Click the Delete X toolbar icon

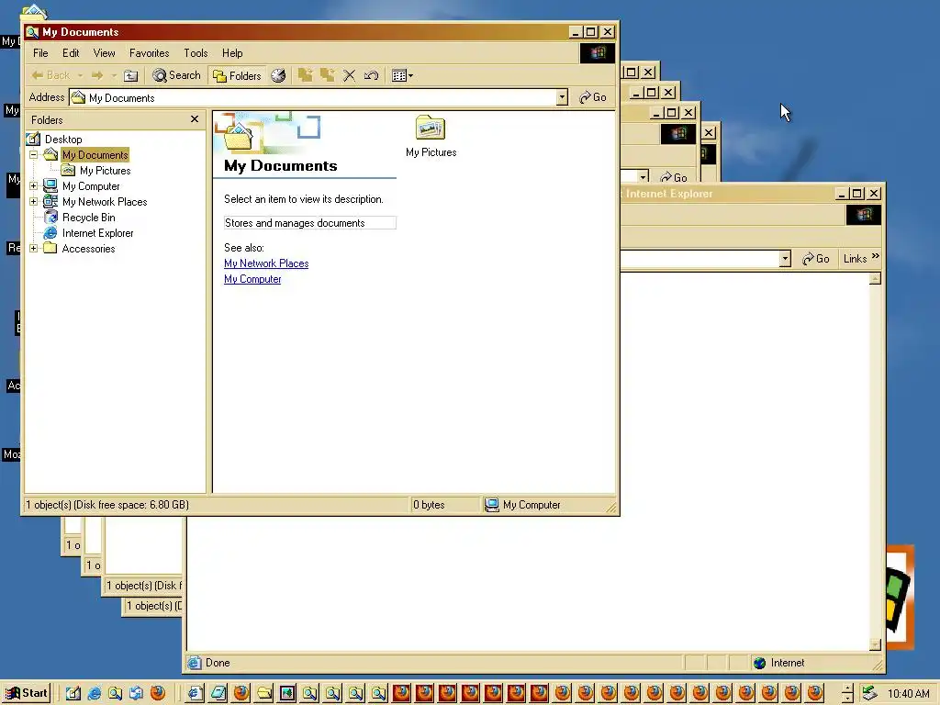coord(350,75)
